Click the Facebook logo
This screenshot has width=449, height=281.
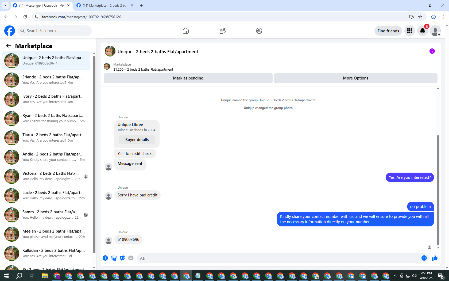[10, 31]
